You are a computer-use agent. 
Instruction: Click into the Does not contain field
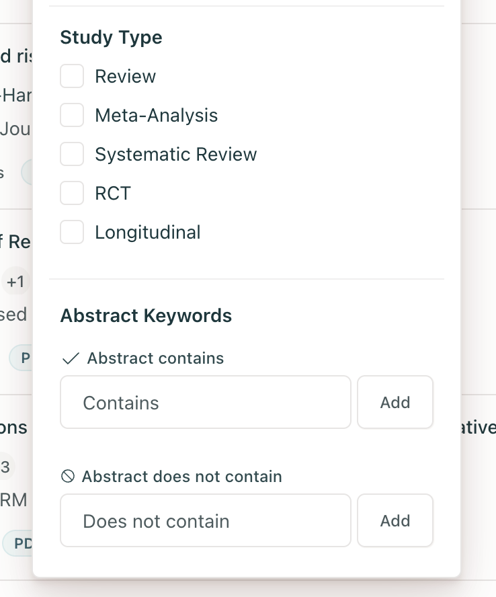click(x=206, y=520)
